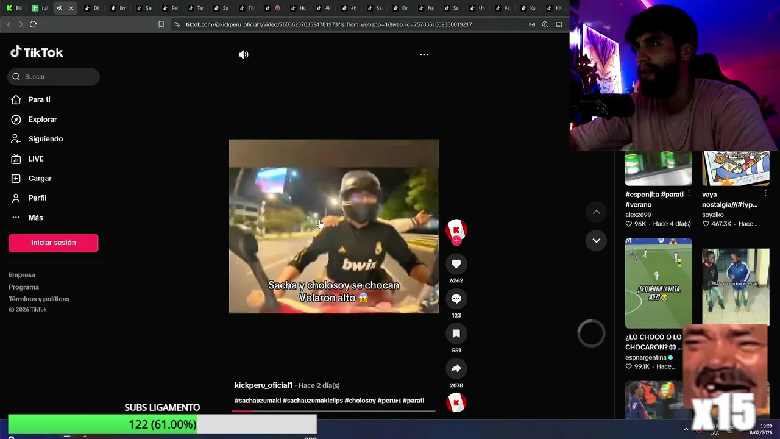
Task: Expand the Programa footer section
Action: pos(24,287)
